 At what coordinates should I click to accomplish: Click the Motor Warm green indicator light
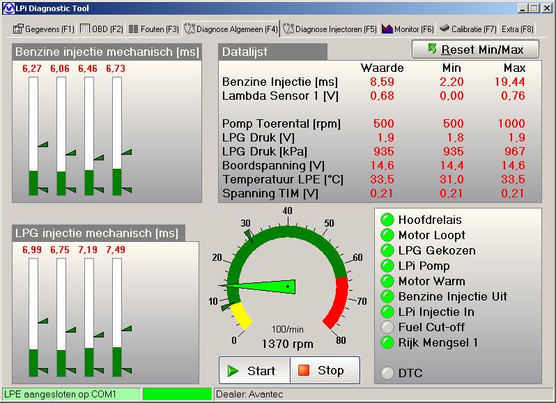[387, 281]
